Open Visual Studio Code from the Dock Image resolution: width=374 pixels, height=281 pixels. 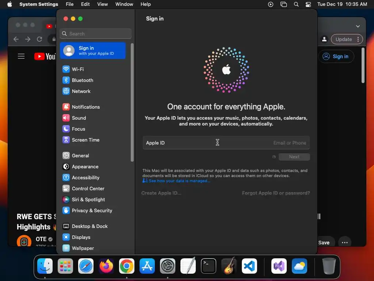point(249,266)
